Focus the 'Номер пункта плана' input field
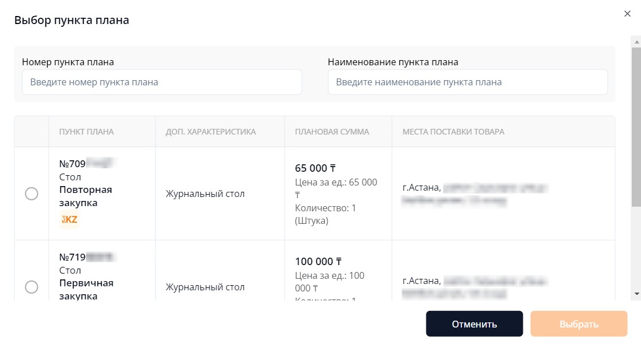Image resolution: width=641 pixels, height=359 pixels. (x=162, y=82)
